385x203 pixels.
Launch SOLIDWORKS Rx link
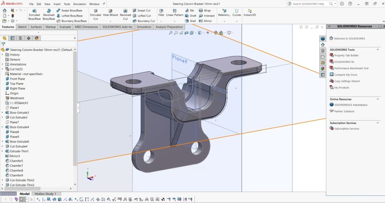click(342, 62)
